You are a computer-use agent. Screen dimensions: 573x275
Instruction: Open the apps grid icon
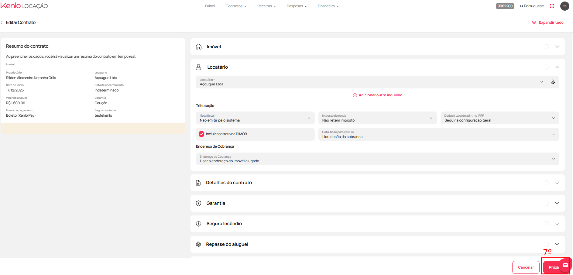(552, 6)
